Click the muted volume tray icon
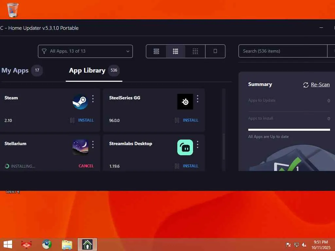The height and width of the screenshot is (251, 335). click(304, 244)
